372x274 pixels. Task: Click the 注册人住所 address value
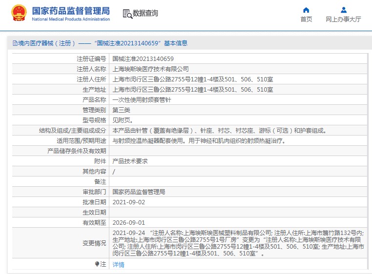193,79
